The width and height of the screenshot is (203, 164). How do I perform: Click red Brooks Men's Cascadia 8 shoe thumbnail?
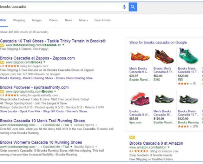pyautogui.click(x=164, y=56)
